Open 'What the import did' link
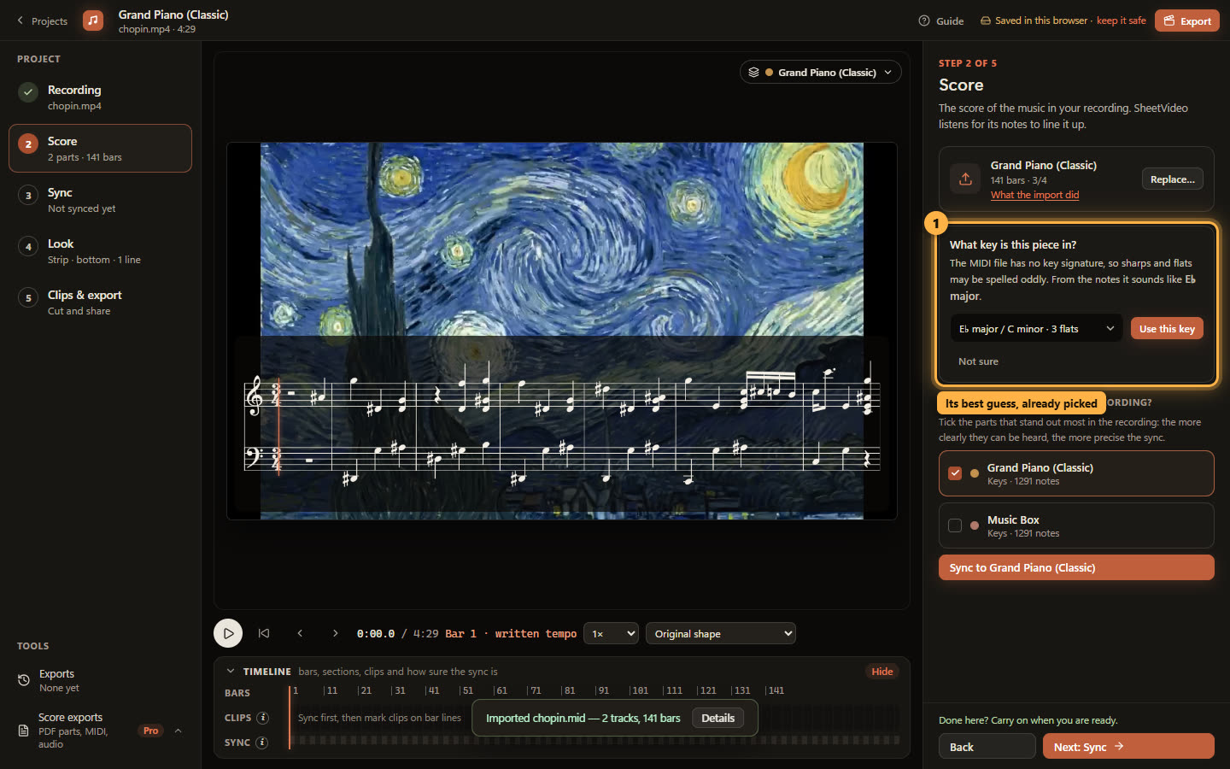1230x769 pixels. click(x=1034, y=195)
